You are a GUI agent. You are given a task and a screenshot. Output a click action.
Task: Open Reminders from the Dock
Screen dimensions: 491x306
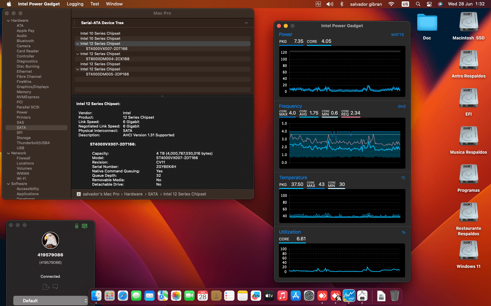click(x=229, y=296)
